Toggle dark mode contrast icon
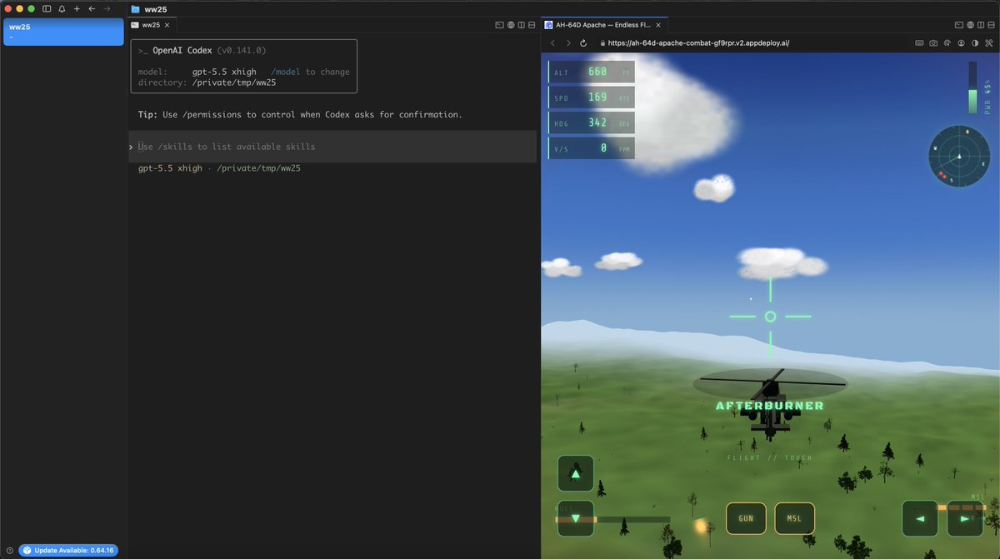 (975, 42)
